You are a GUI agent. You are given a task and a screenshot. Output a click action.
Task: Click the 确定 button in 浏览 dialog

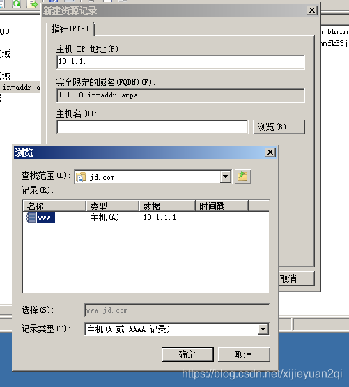[187, 355]
